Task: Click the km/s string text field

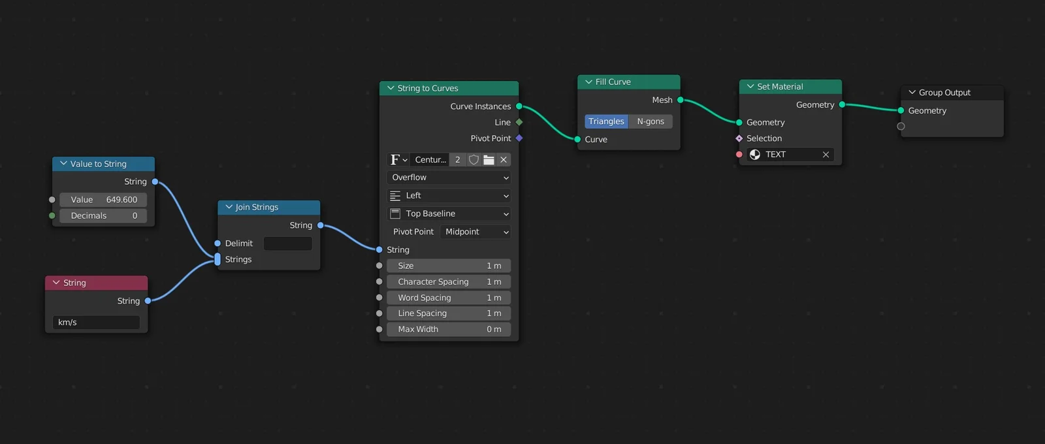Action: (96, 323)
